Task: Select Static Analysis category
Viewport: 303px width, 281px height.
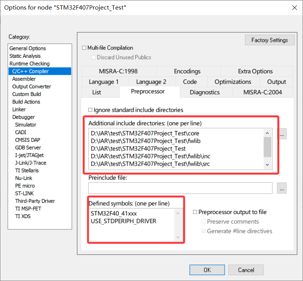Action: coord(25,56)
